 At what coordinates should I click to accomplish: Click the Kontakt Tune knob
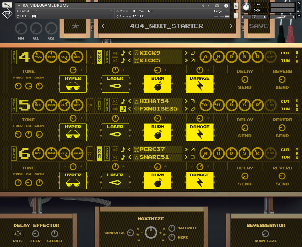pyautogui.click(x=246, y=7)
